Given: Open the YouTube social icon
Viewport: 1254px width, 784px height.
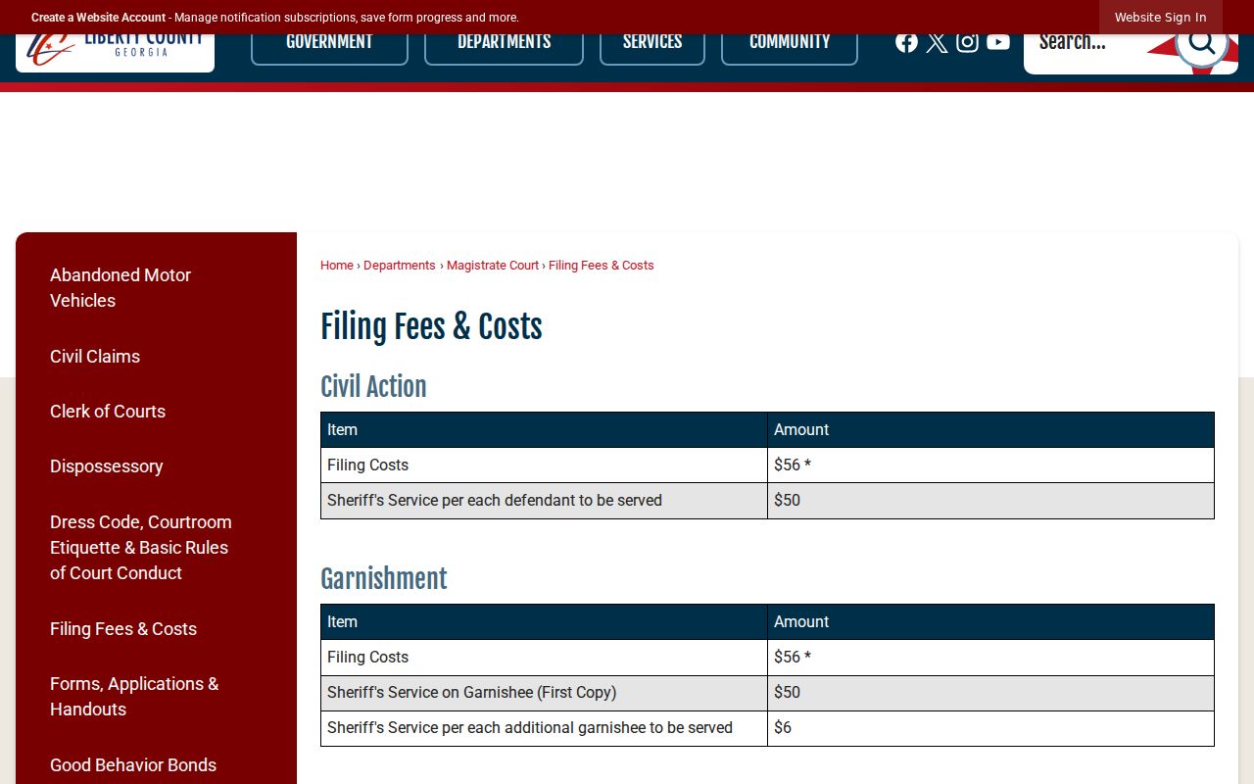Looking at the screenshot, I should [x=998, y=41].
